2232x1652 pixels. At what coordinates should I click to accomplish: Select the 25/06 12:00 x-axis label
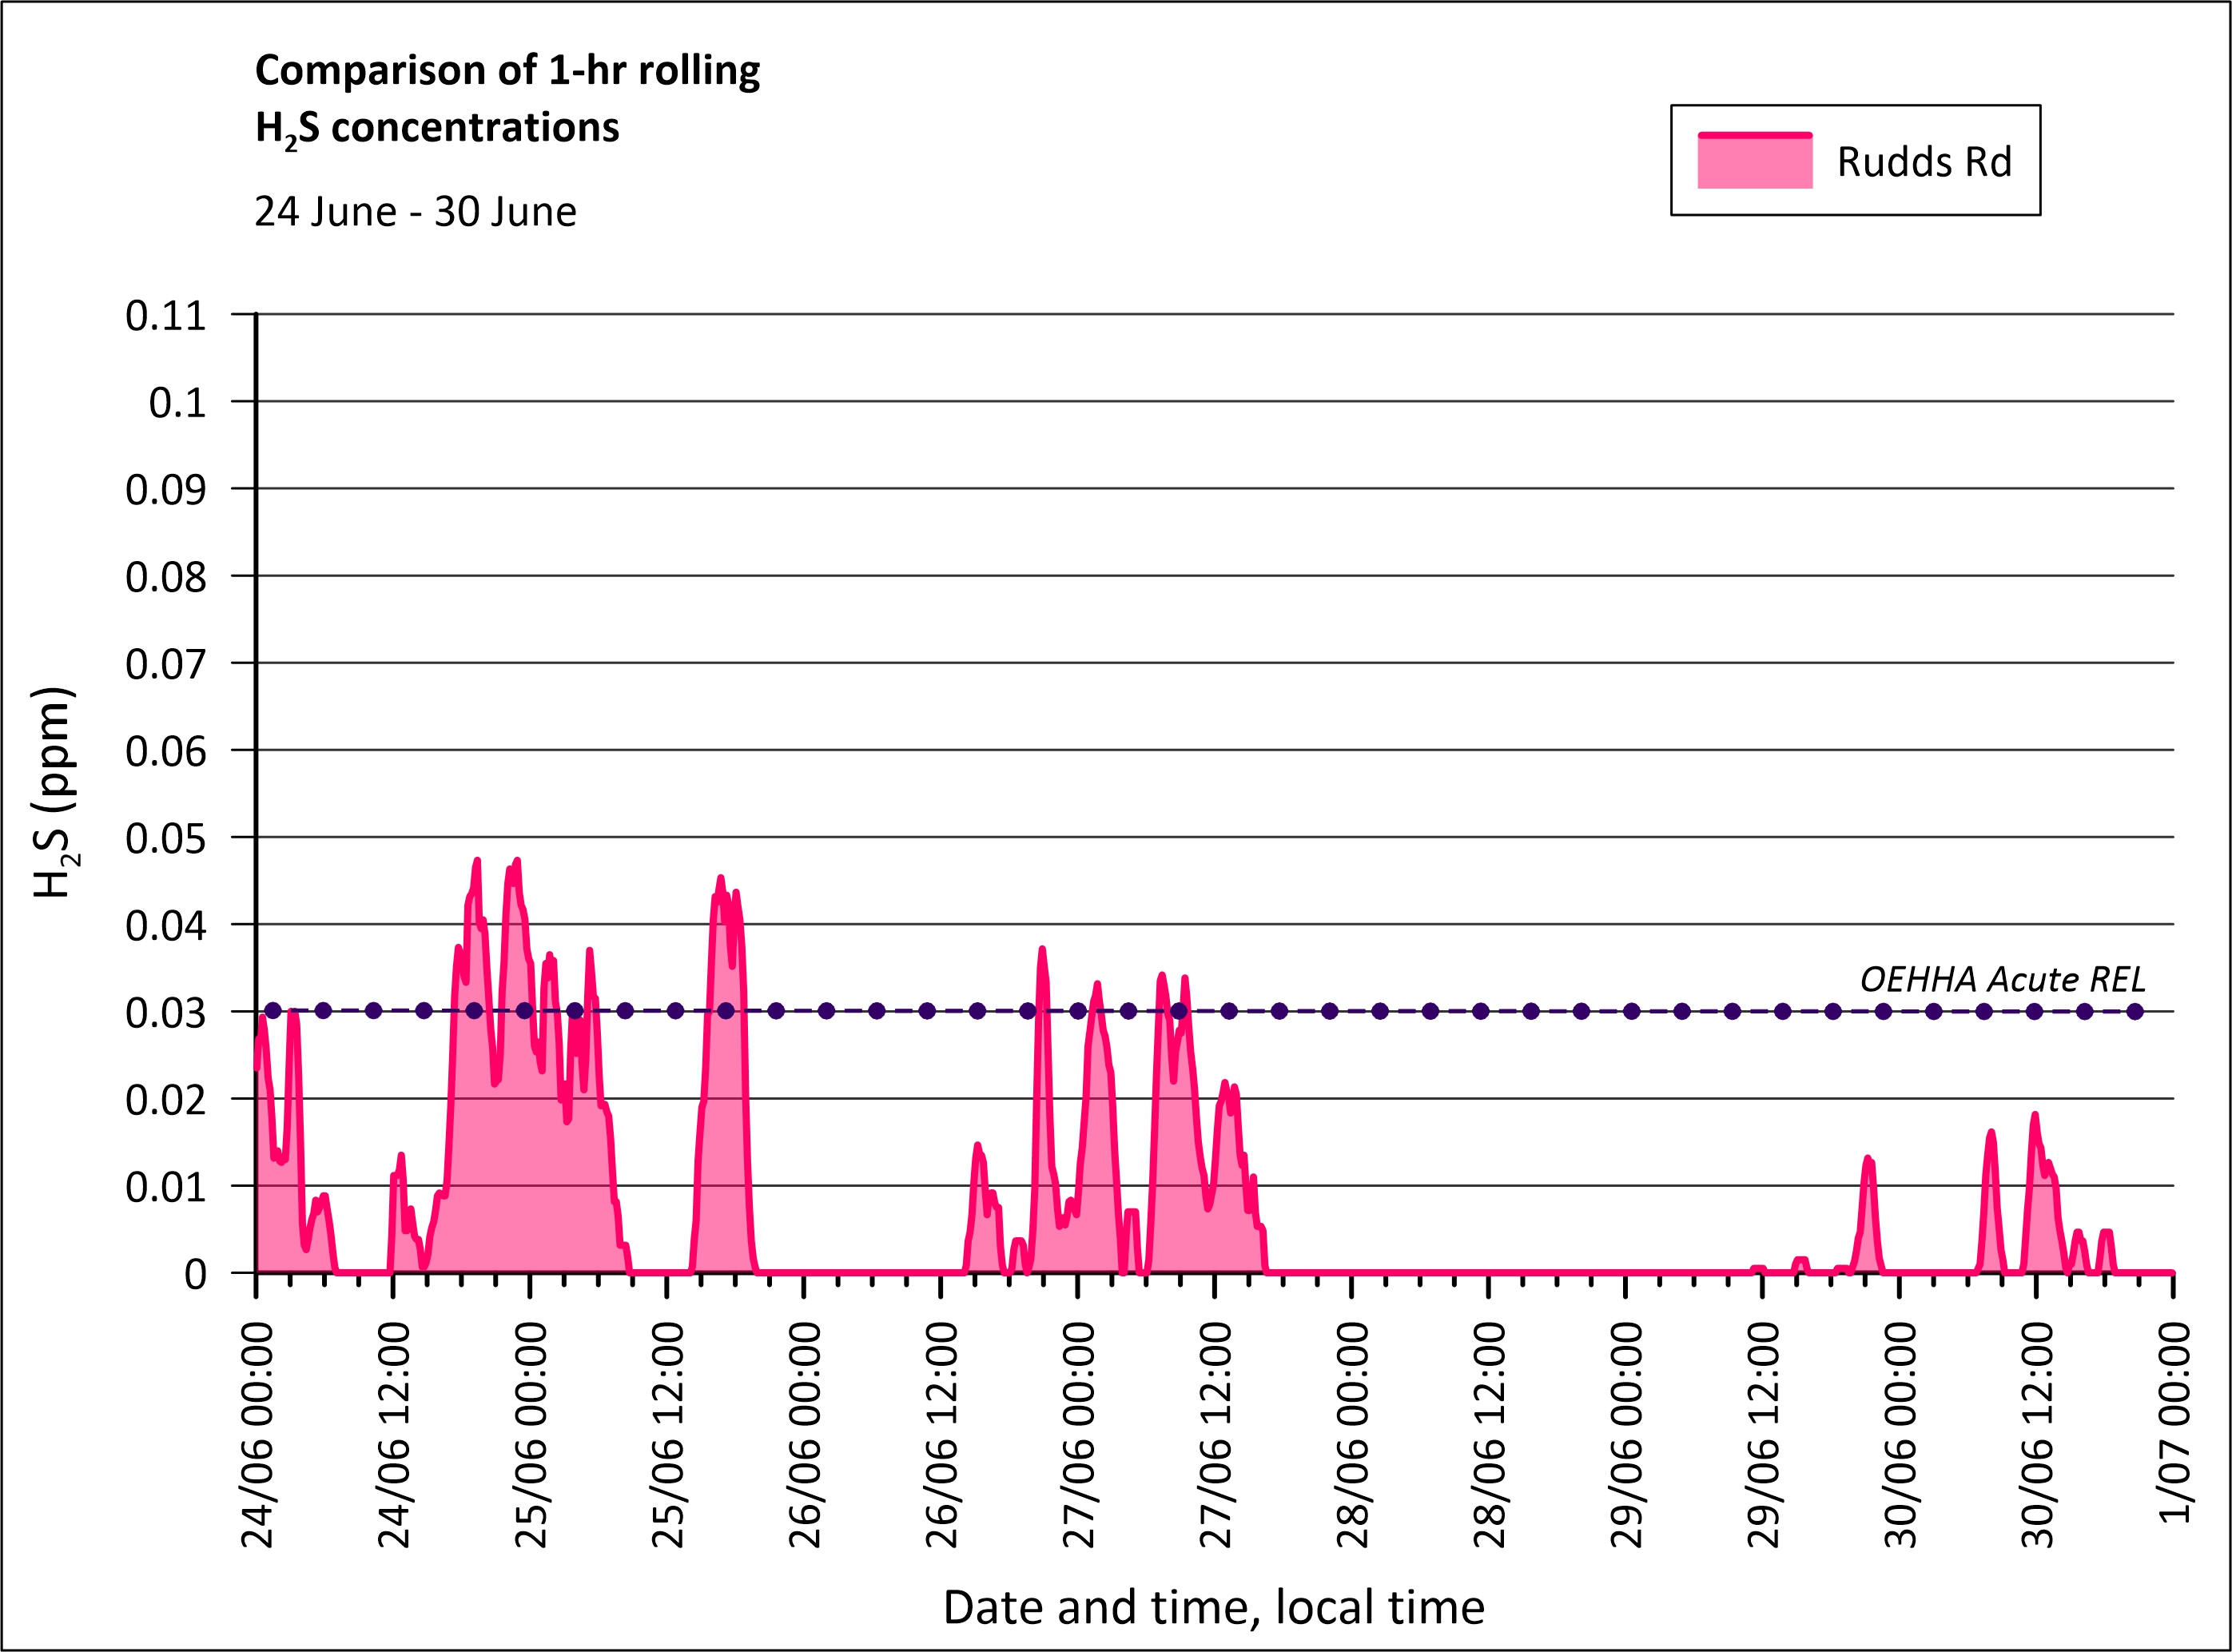click(668, 1436)
